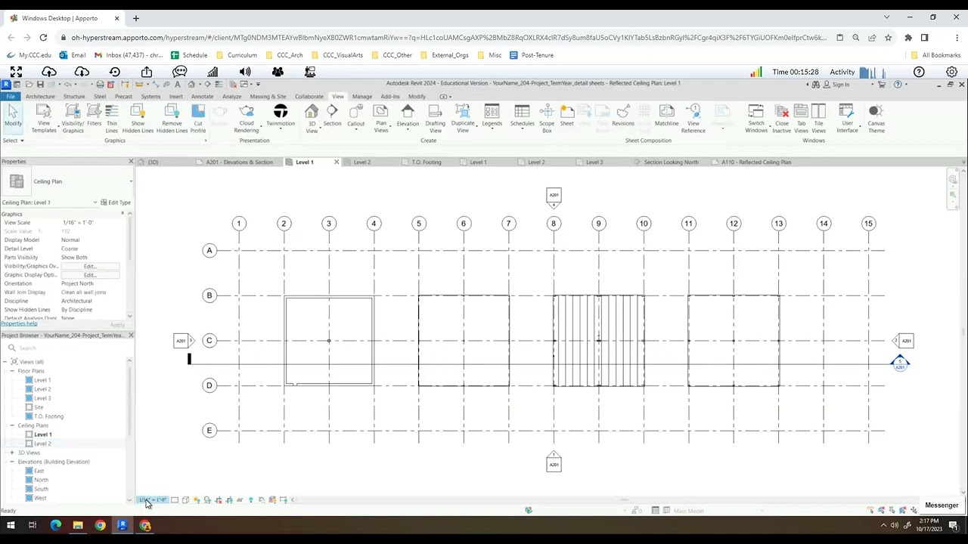Create a new Sheet
Screen dimensions: 968x544
point(566,115)
